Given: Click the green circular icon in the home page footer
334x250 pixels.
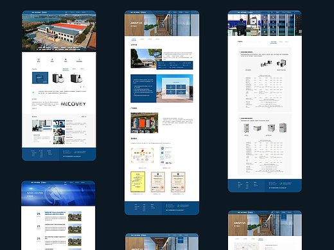Looking at the screenshot, I should pos(75,152).
